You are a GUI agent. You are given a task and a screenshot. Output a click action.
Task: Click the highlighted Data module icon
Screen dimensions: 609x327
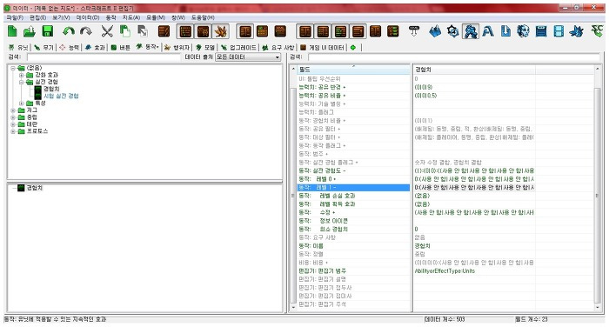click(x=471, y=31)
